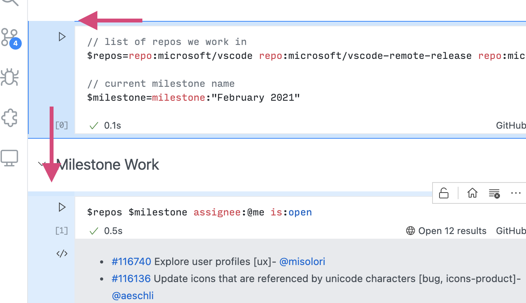This screenshot has height=303, width=526.
Task: Open the ellipsis more-actions menu
Action: 516,193
